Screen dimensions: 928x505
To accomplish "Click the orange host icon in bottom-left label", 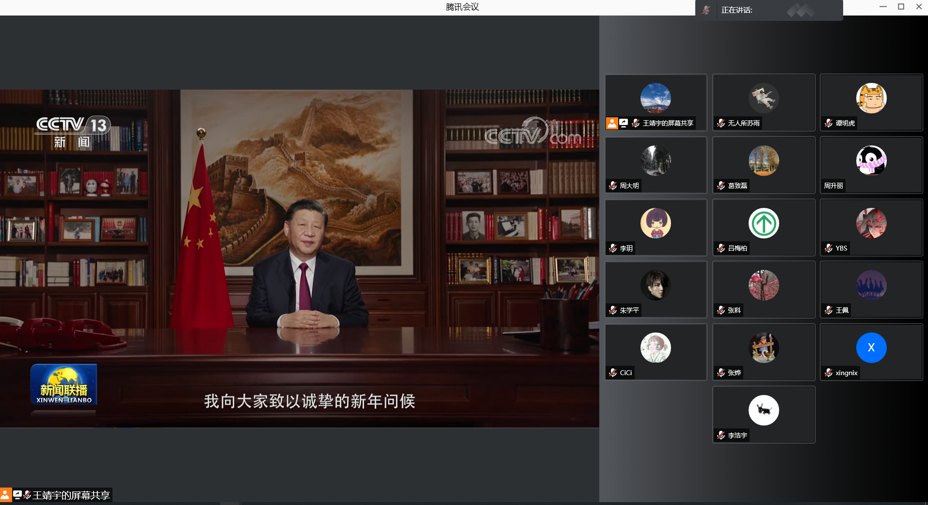I will click(x=5, y=495).
